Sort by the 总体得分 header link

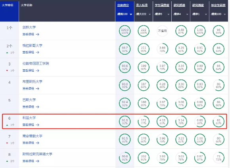point(123,5)
